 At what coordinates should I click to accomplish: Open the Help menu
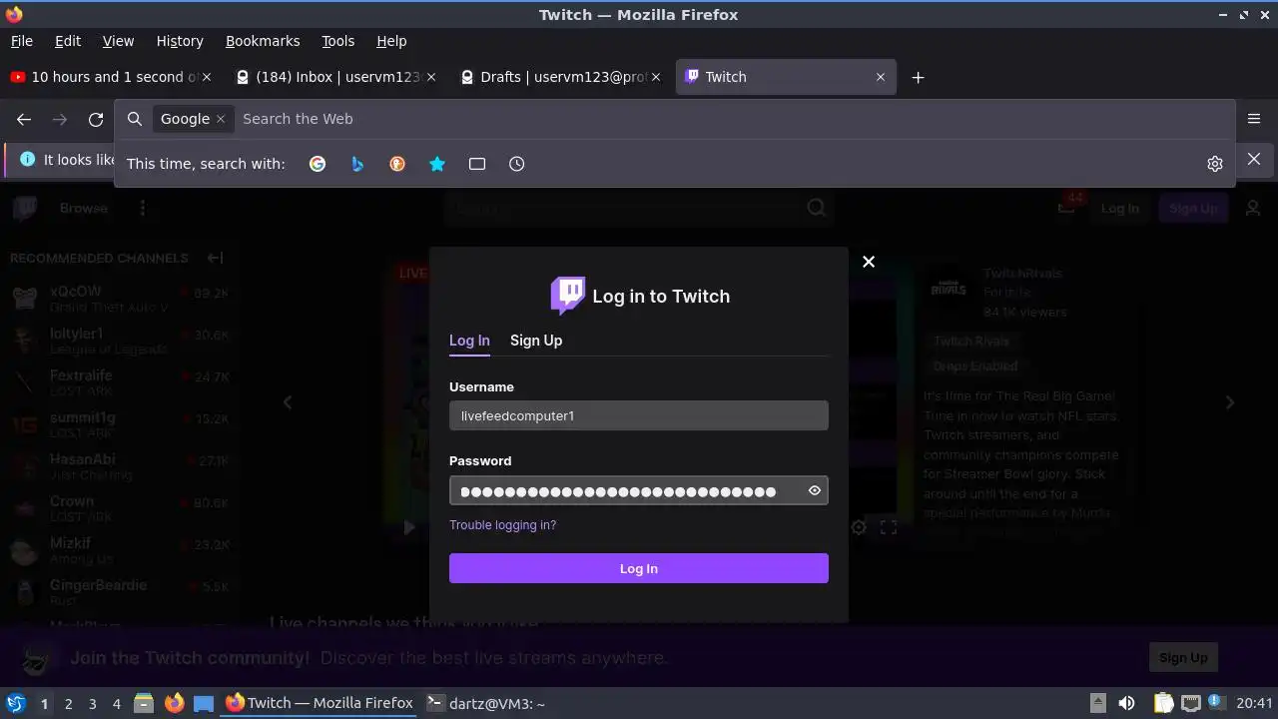[391, 41]
